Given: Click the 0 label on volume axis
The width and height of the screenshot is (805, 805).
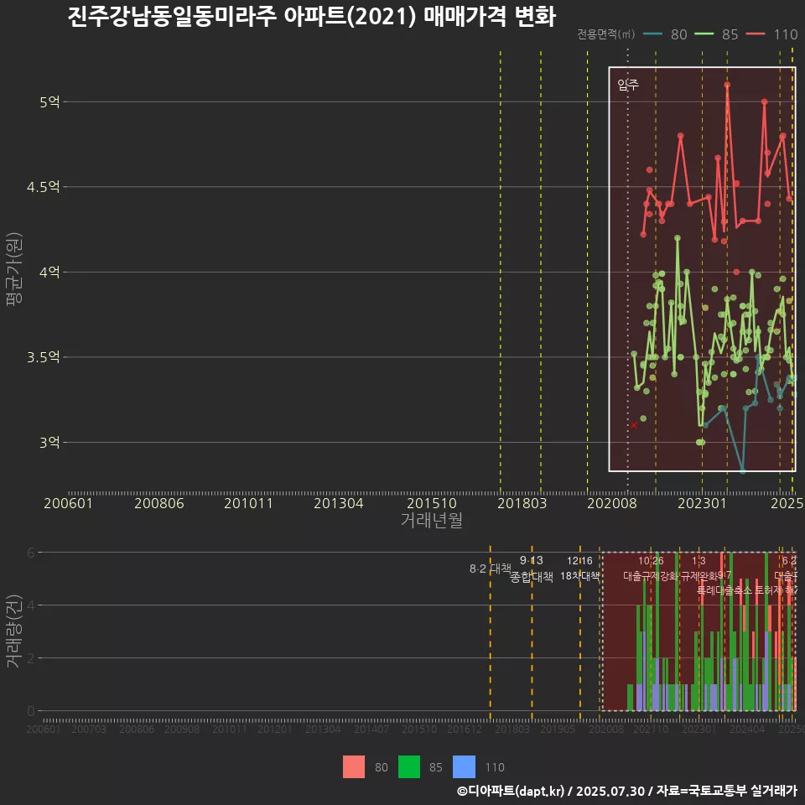Looking at the screenshot, I should (x=31, y=711).
